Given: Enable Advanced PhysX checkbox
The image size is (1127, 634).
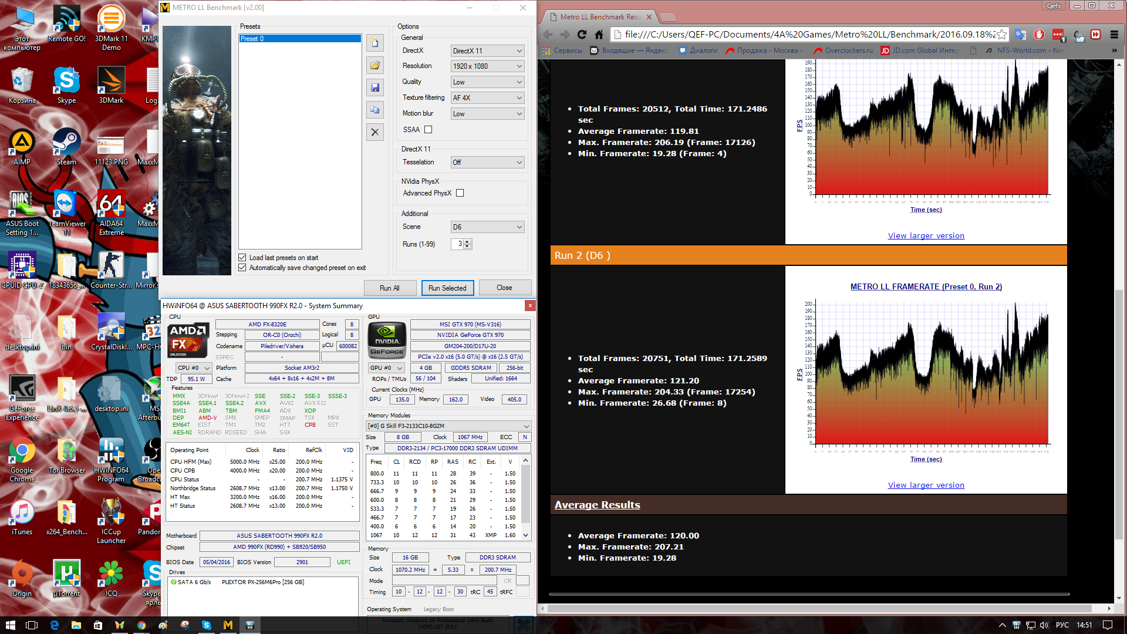Looking at the screenshot, I should [460, 193].
